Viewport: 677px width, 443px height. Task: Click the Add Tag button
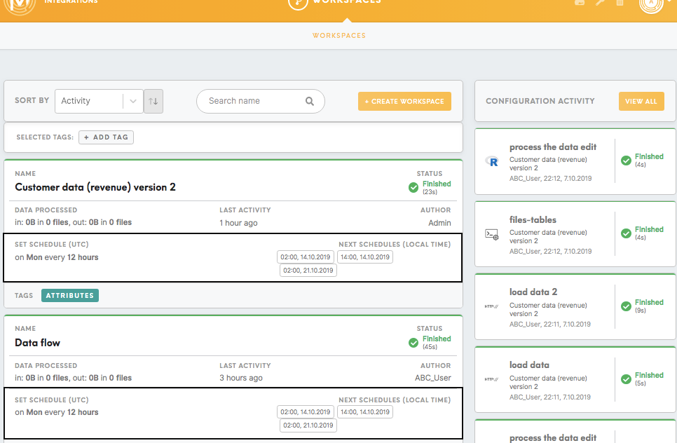point(107,137)
